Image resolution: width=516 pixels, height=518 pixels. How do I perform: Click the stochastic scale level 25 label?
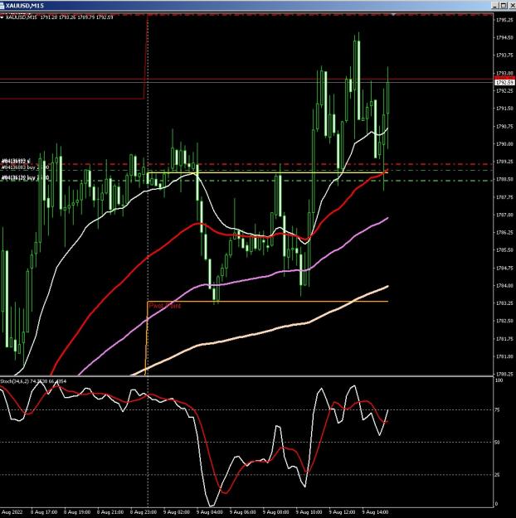498,475
